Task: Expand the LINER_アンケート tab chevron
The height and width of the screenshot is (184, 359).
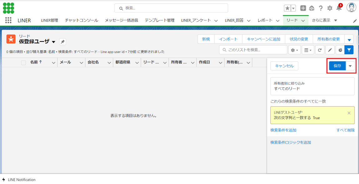Action: (x=216, y=21)
